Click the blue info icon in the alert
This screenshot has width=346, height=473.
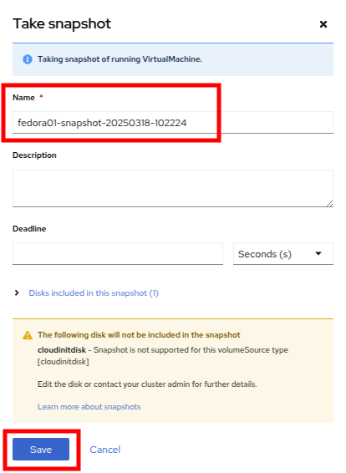[x=28, y=59]
